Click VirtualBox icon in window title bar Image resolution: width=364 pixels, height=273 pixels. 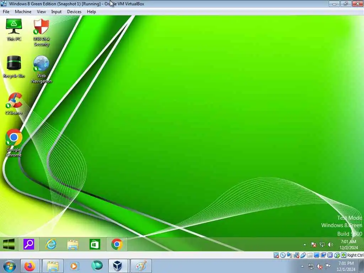4,4
